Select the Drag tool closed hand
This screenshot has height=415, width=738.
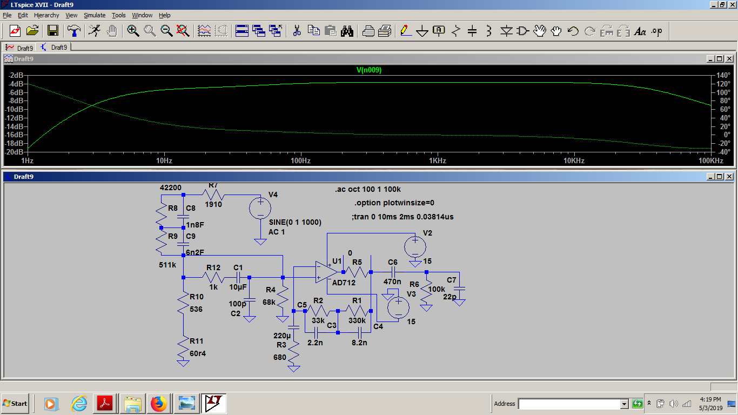coord(556,31)
